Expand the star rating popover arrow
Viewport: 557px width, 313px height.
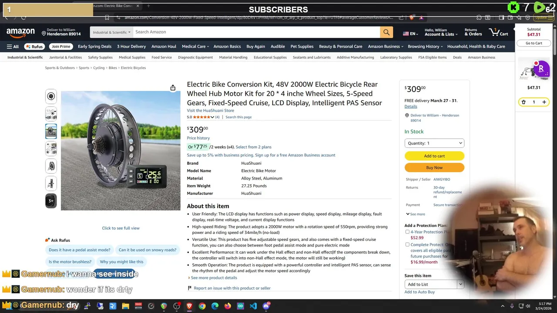(212, 117)
